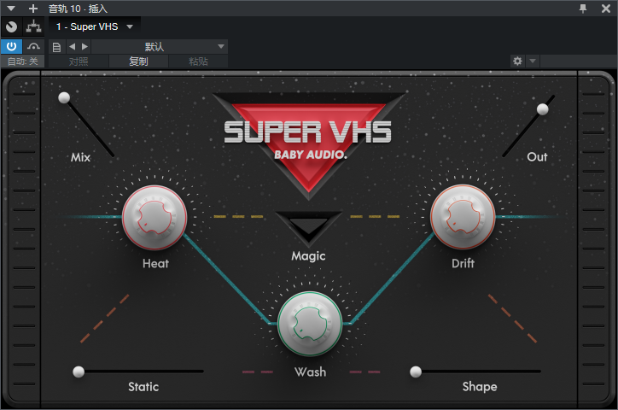Open the insert menu triangle at top-left
Screen dimensions: 618x410
click(x=11, y=9)
